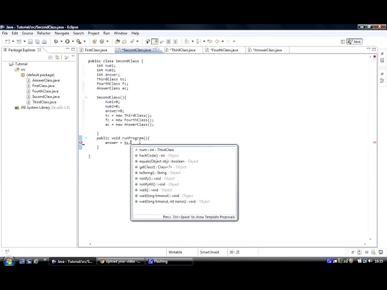Image resolution: width=387 pixels, height=290 pixels.
Task: Click Outline icon in right trim
Action: pyautogui.click(x=382, y=80)
